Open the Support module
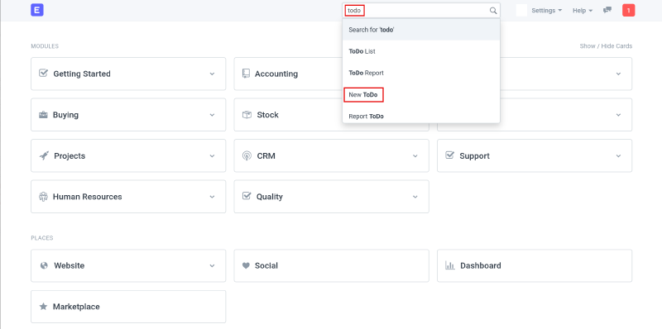 coord(535,155)
